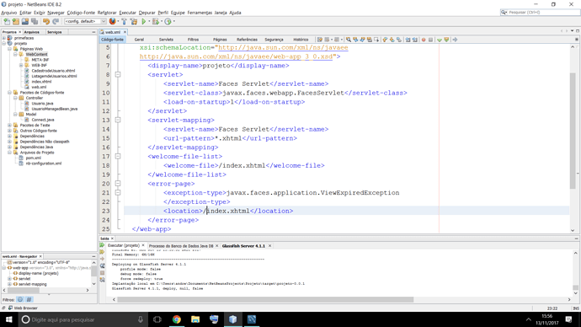Open the dropdown arrow beside Profile Project
The image size is (581, 327).
pos(173,22)
